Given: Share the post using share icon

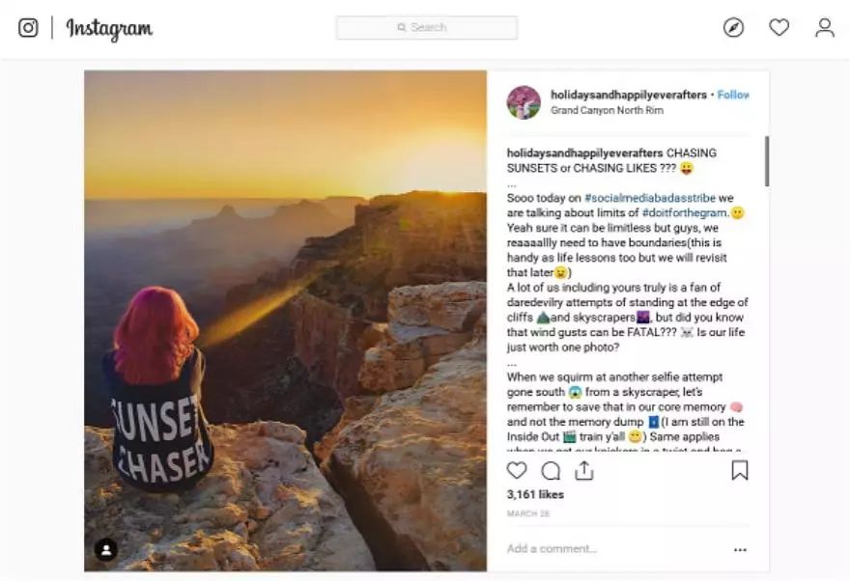Looking at the screenshot, I should tap(583, 470).
